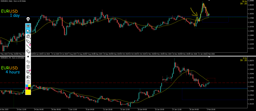
Task: Select the highlighter marker tool
Action: [28, 41]
